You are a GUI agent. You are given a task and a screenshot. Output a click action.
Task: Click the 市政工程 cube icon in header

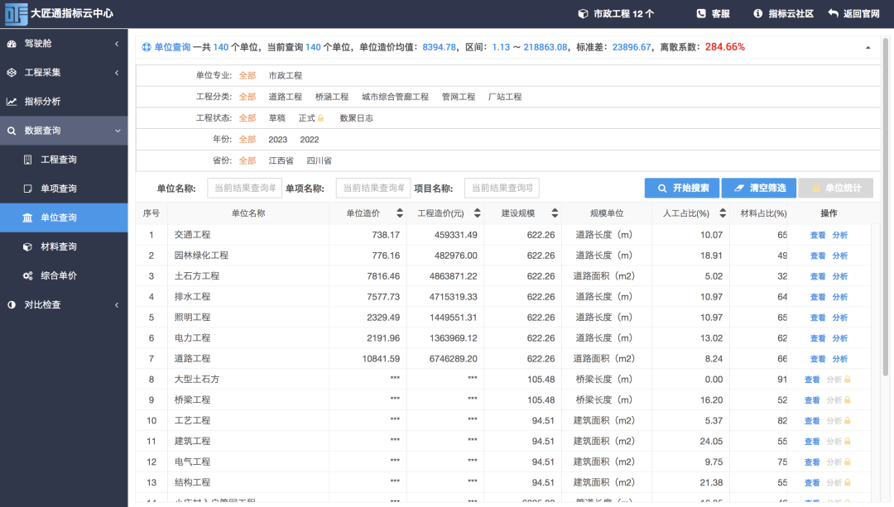tap(583, 14)
